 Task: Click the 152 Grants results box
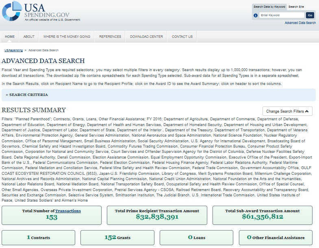click(117, 237)
